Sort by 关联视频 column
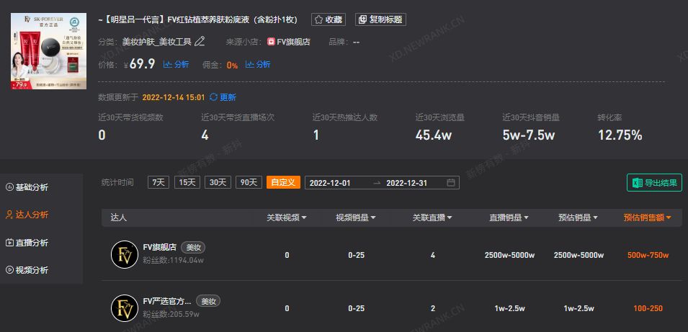The height and width of the screenshot is (332, 688). tap(287, 217)
